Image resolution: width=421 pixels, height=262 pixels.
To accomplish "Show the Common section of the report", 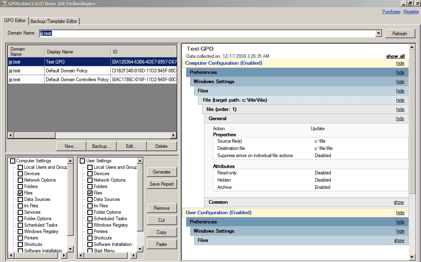I will point(398,202).
